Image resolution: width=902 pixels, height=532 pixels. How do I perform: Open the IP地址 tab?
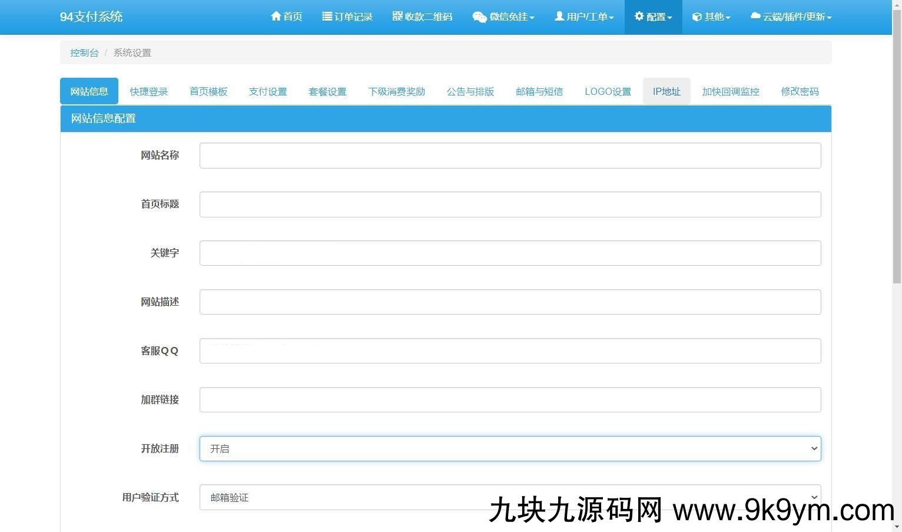666,91
